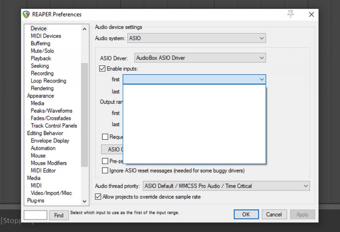Select the Appearance category

tap(40, 96)
